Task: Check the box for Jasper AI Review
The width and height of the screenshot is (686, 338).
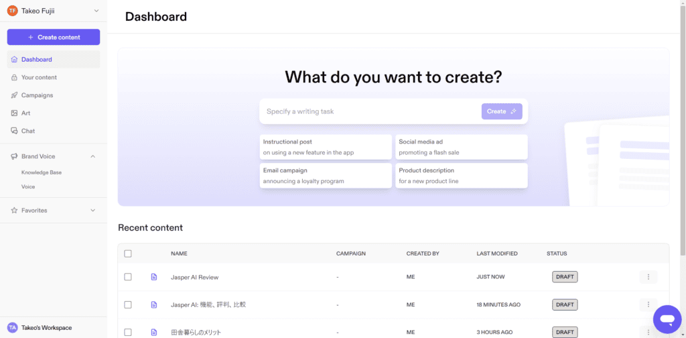Action: tap(128, 277)
